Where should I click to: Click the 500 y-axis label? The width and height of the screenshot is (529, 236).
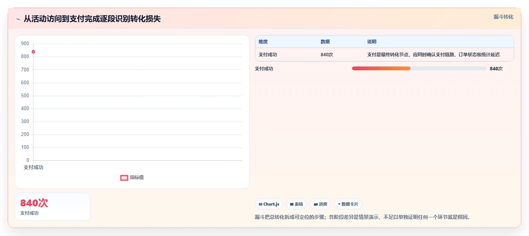tap(25, 96)
